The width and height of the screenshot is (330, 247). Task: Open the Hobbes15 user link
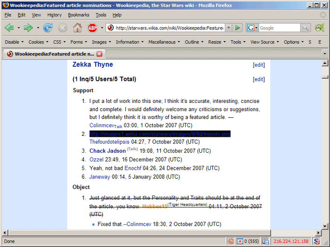pos(155,206)
